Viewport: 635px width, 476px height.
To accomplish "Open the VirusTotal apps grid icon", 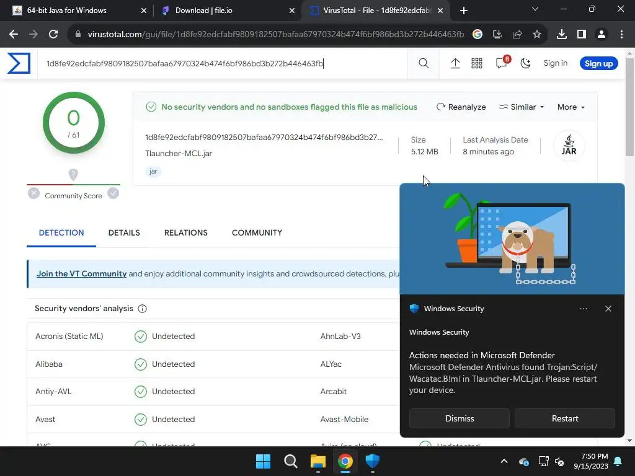I will [x=477, y=63].
